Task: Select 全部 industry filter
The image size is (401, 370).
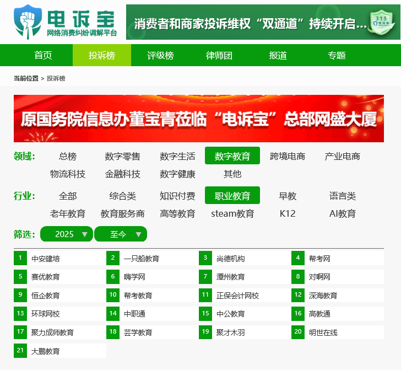Action: point(68,196)
